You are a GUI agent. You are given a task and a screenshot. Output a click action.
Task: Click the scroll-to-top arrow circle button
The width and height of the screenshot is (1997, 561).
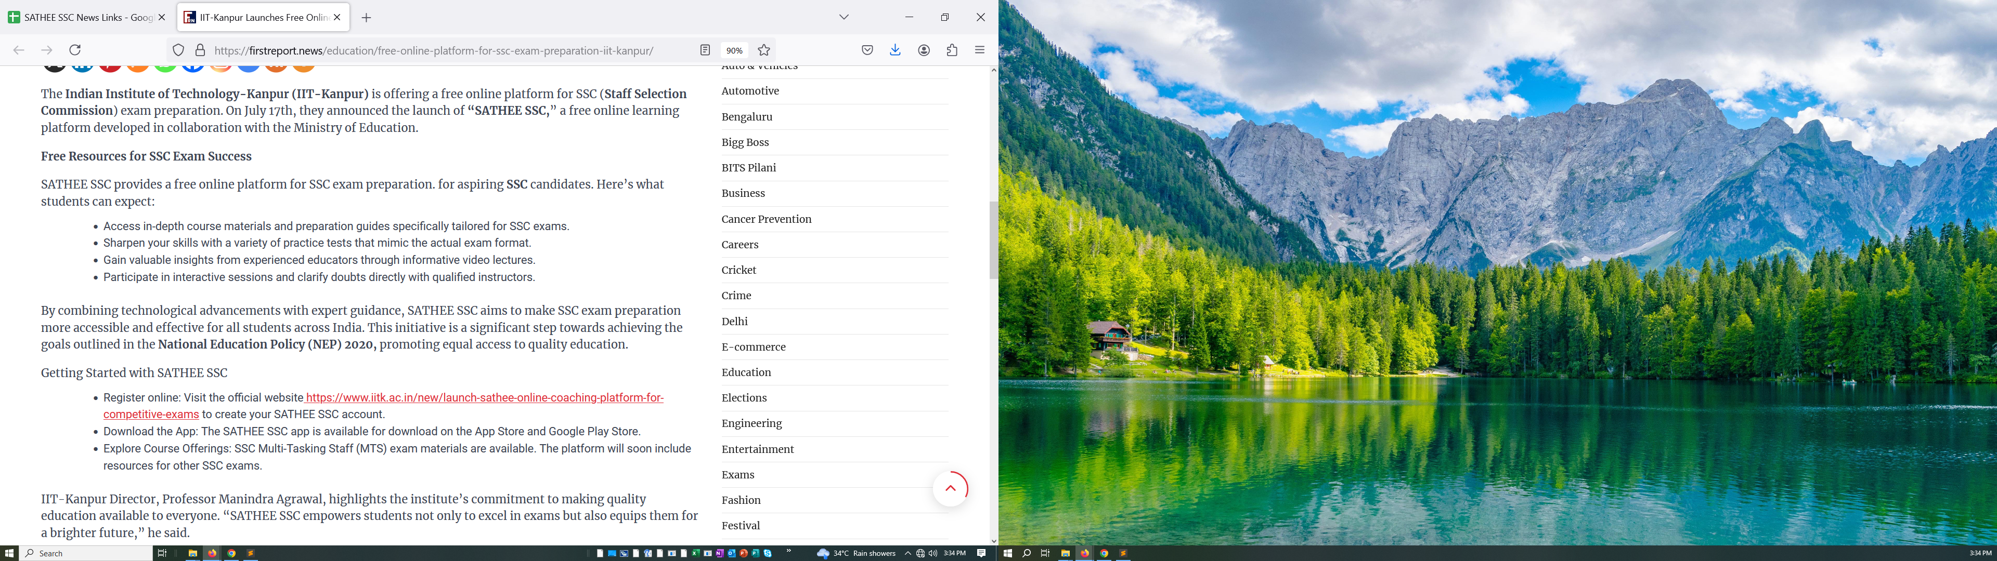click(951, 489)
